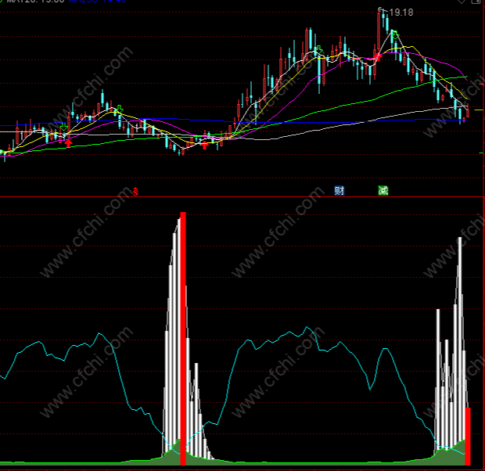The image size is (485, 471).
Task: Select the 19.18 peak price label
Action: click(x=401, y=13)
